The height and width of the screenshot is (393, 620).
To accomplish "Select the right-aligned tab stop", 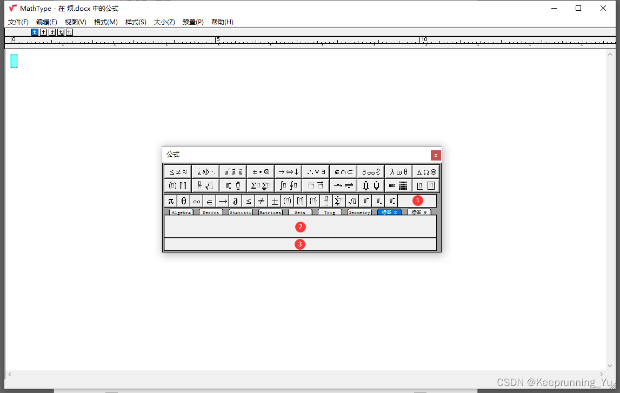I will pyautogui.click(x=52, y=32).
